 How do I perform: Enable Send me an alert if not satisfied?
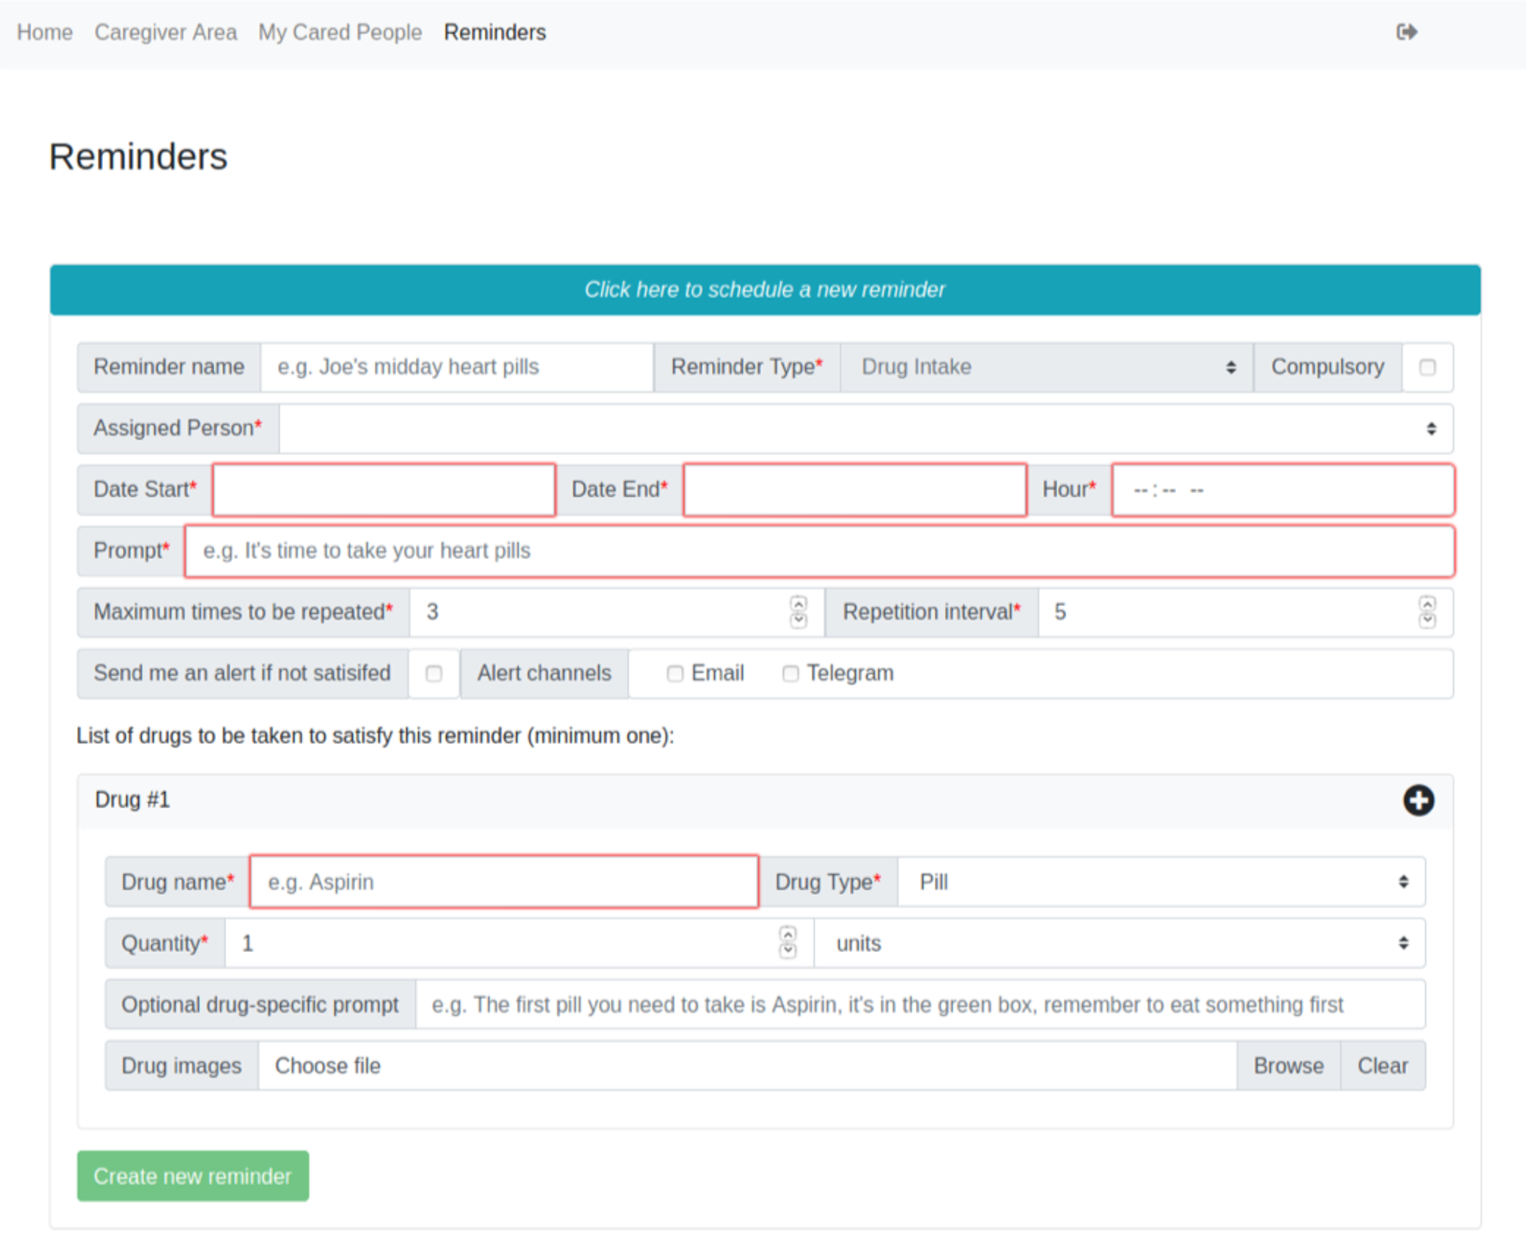pos(433,672)
